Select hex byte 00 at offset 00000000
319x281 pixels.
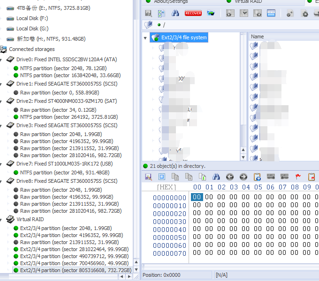pyautogui.click(x=197, y=197)
